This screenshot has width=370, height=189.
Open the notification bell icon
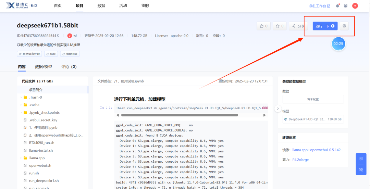coord(337,6)
